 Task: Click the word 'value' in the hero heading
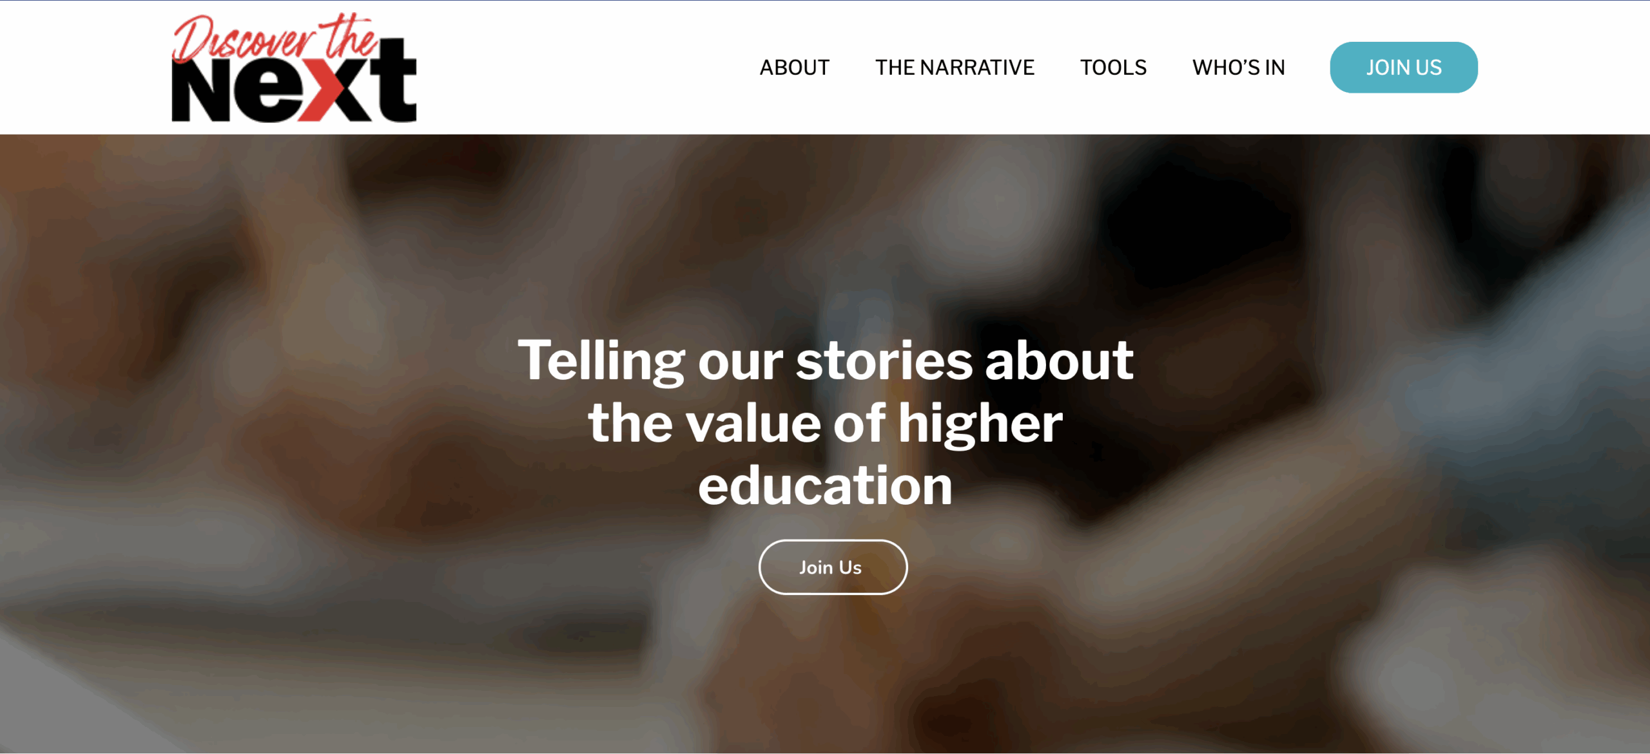753,423
